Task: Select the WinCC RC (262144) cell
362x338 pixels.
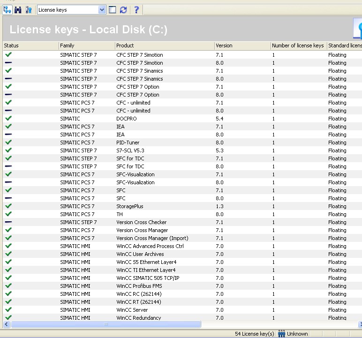Action: click(139, 294)
